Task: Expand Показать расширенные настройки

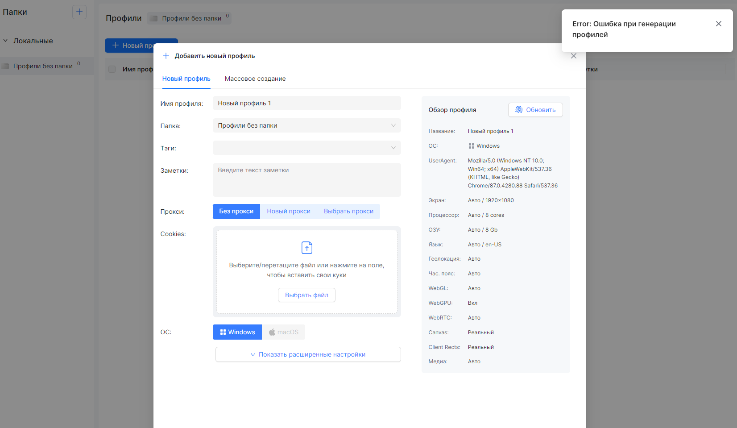Action: (308, 354)
